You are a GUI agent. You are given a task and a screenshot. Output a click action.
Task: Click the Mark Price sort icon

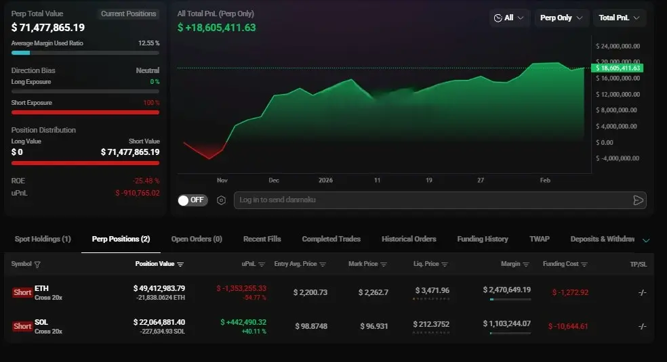tap(384, 265)
